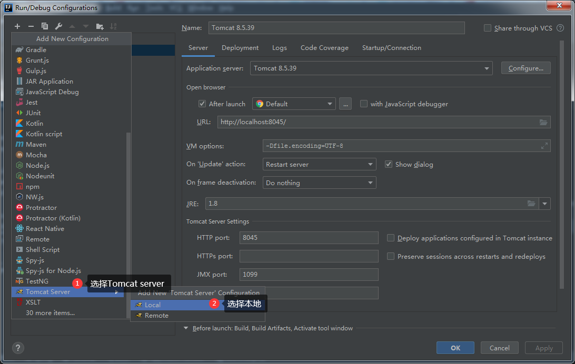575x364 pixels.
Task: Click the Sort Configurations toolbar icon
Action: coord(113,26)
